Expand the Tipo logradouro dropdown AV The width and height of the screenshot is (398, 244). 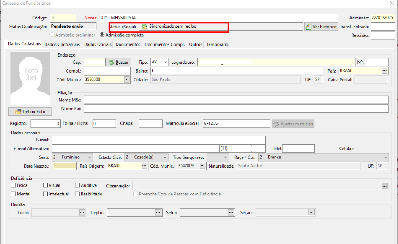(165, 62)
